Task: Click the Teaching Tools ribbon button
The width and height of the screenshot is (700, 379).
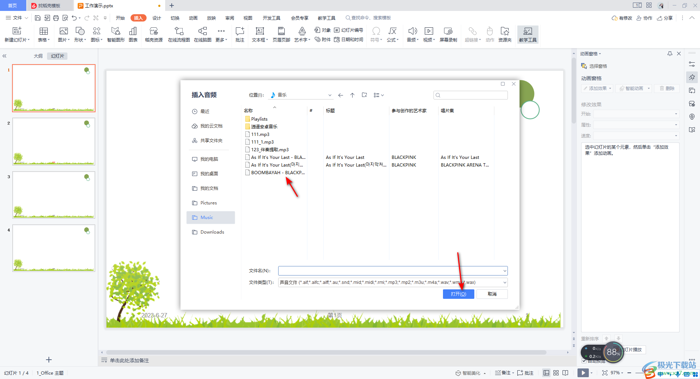Action: click(528, 35)
